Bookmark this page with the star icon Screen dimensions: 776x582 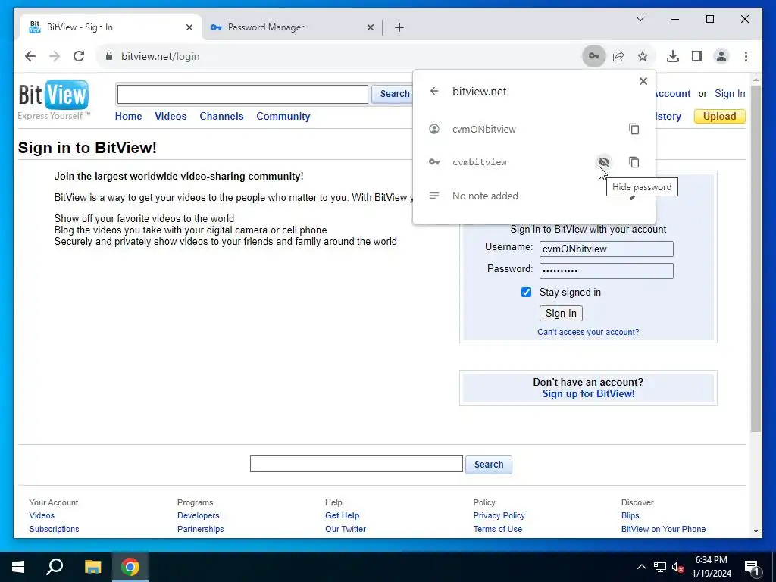click(x=643, y=56)
